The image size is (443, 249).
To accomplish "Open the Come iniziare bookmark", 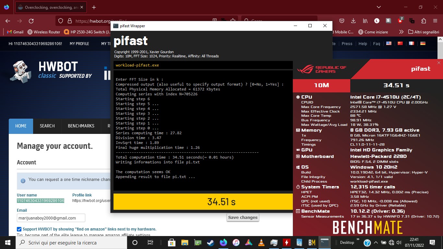I will coord(373,32).
